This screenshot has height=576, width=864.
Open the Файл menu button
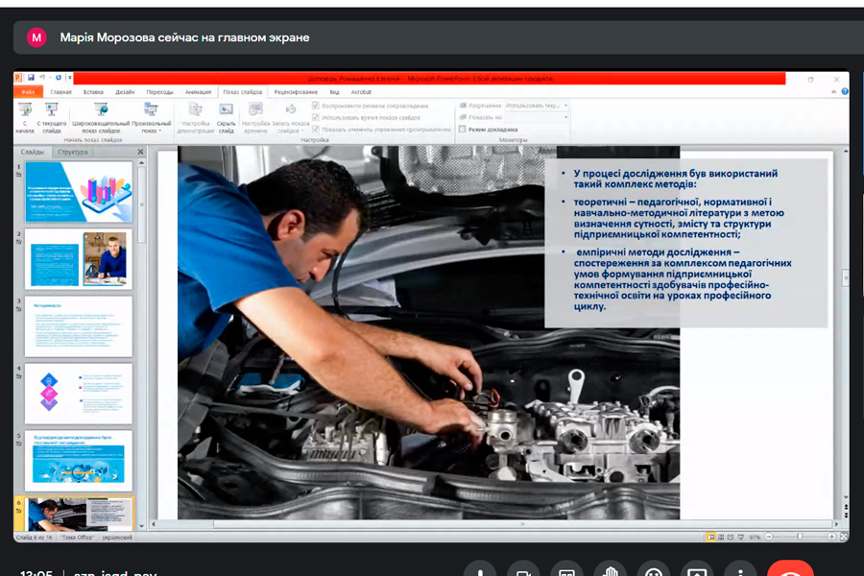point(28,92)
